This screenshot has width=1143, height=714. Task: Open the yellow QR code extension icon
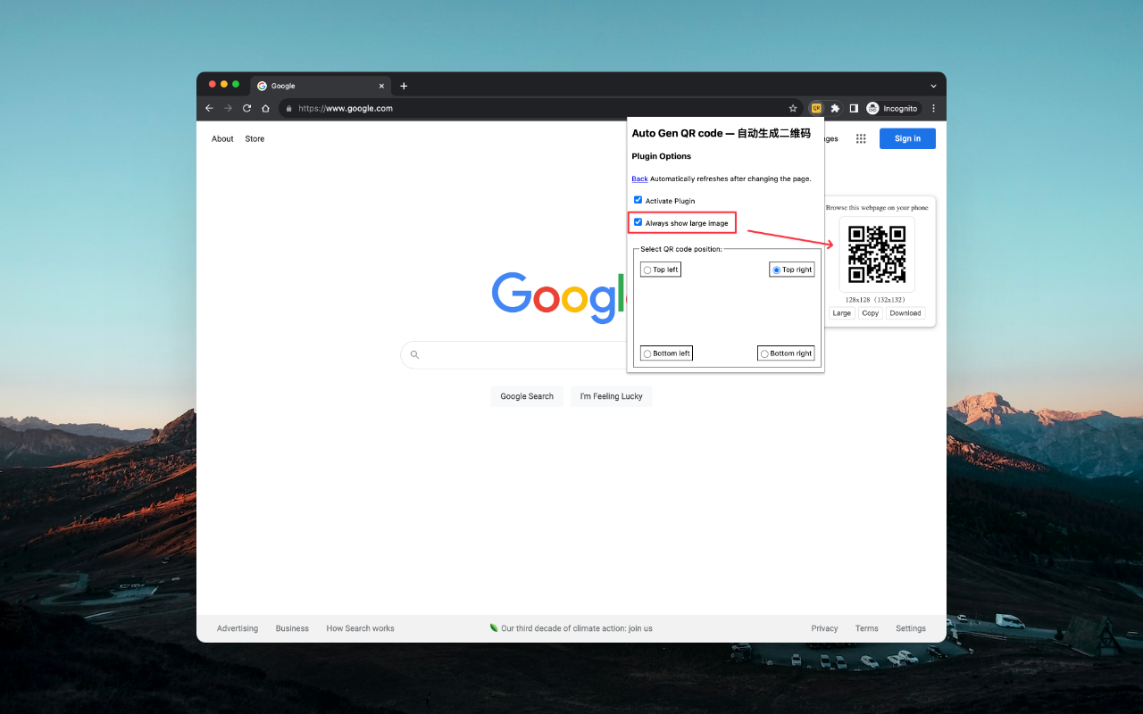(816, 108)
